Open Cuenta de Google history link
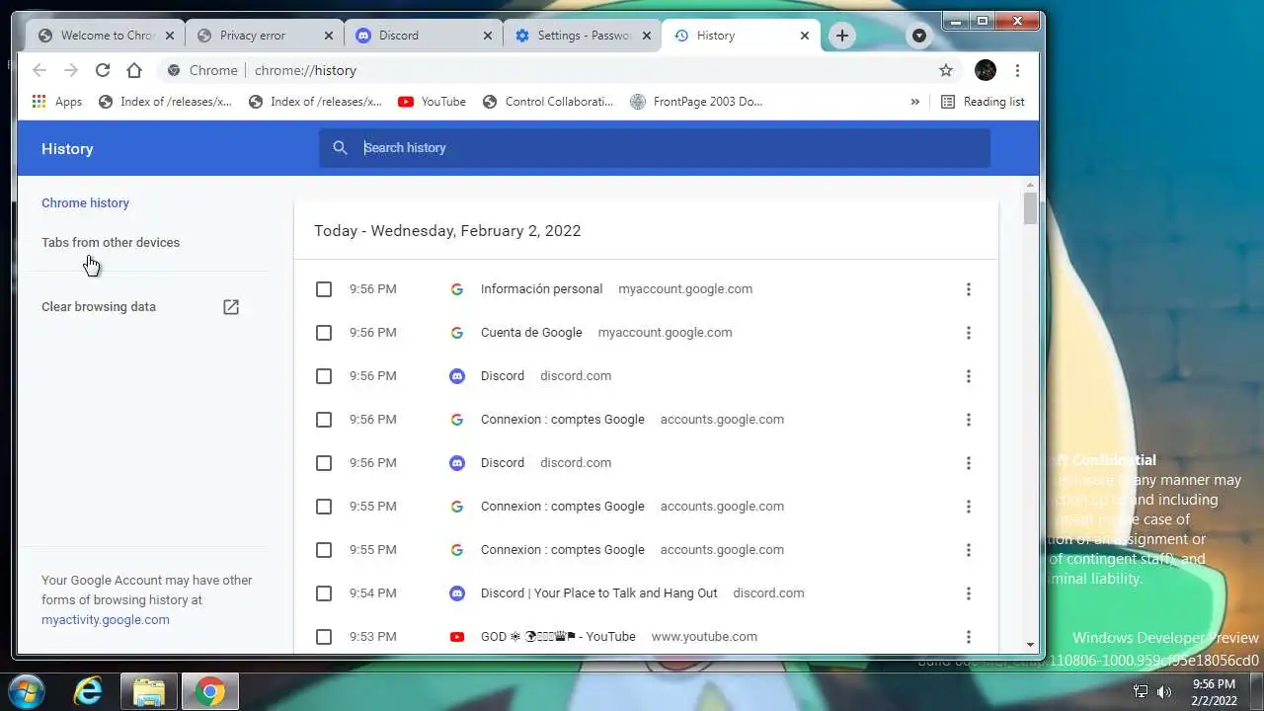Viewport: 1264px width, 711px height. point(531,333)
